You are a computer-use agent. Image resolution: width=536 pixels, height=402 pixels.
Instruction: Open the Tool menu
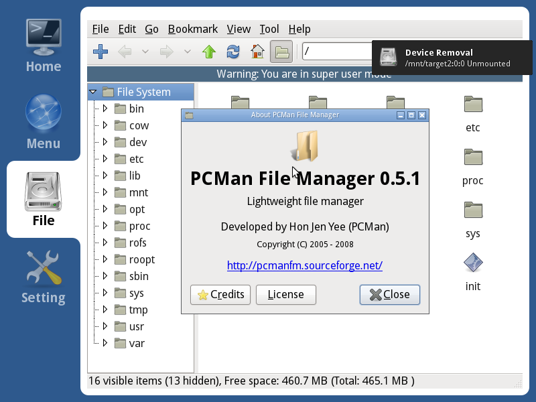(269, 29)
